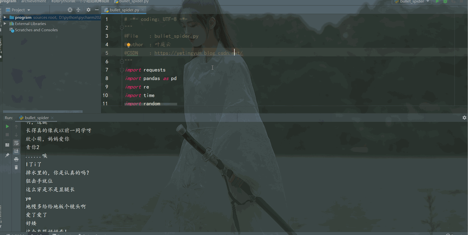Rerun bullet_spider with green play icon in Run panel

(x=7, y=126)
